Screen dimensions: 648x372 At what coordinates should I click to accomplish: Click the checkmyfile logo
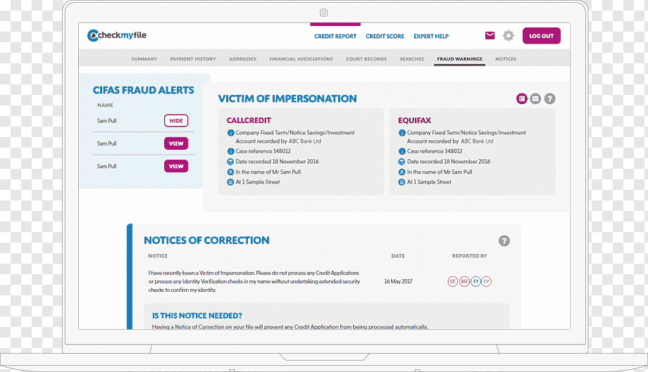[x=117, y=35]
